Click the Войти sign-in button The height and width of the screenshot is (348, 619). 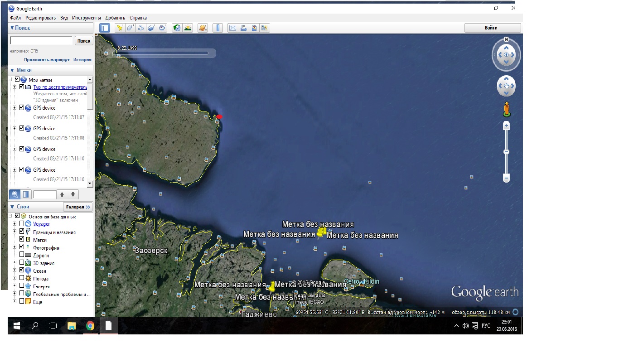492,28
